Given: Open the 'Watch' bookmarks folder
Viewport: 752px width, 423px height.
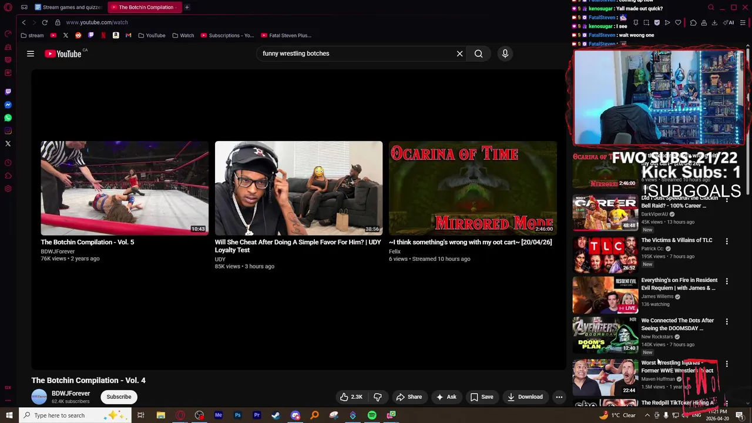Looking at the screenshot, I should (x=183, y=35).
